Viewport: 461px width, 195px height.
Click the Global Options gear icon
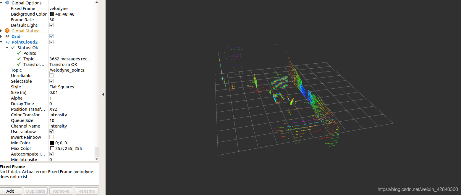click(7, 3)
